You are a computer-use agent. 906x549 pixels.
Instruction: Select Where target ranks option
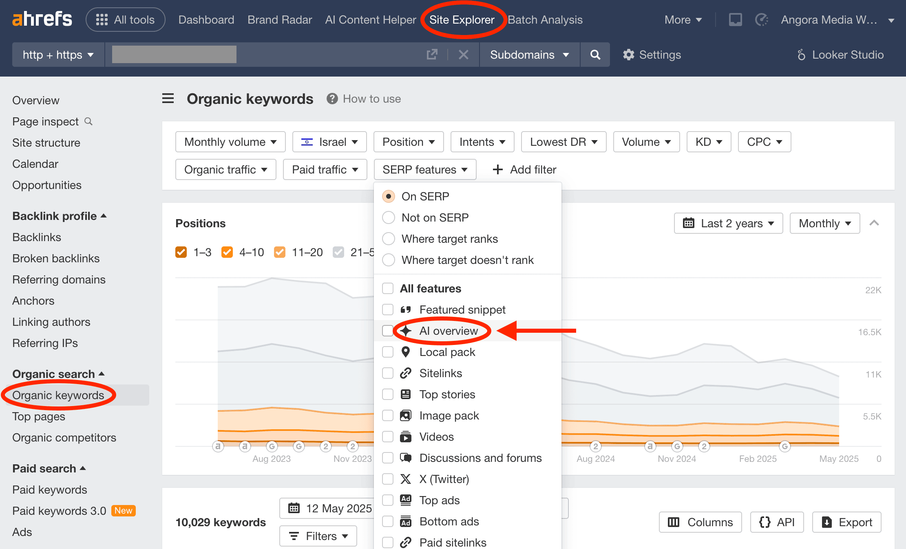click(440, 239)
